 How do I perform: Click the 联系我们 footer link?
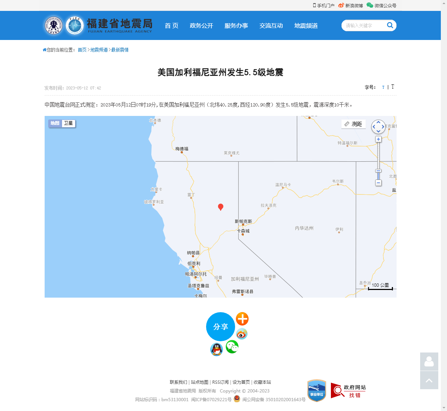click(x=178, y=382)
